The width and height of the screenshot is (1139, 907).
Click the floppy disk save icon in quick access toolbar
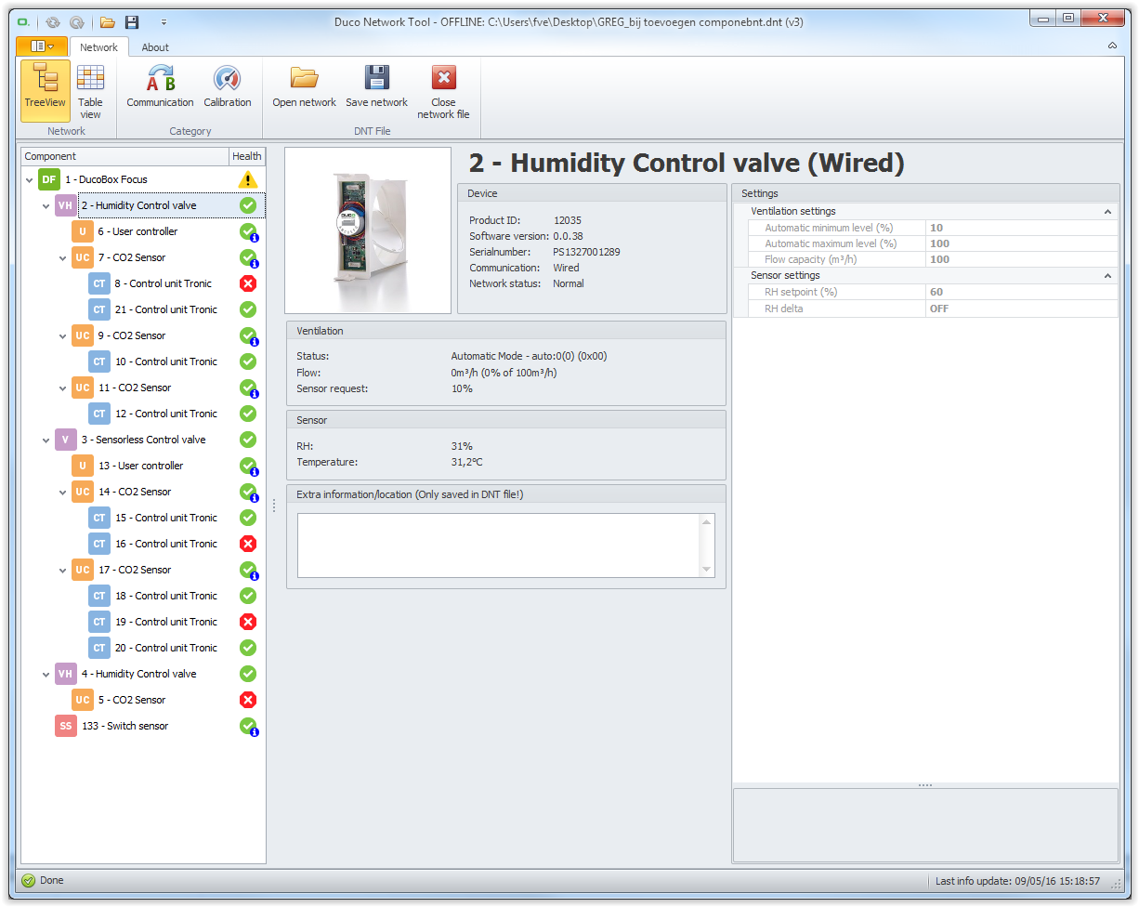tap(132, 21)
